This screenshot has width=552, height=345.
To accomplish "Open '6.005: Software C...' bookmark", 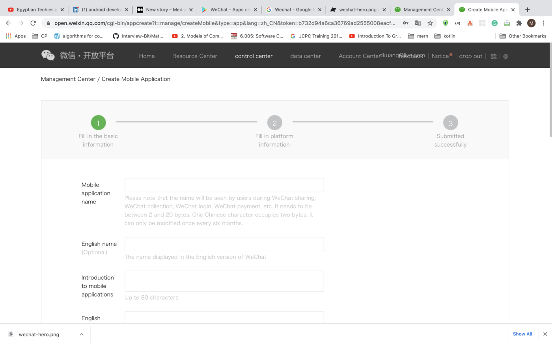I will (257, 36).
